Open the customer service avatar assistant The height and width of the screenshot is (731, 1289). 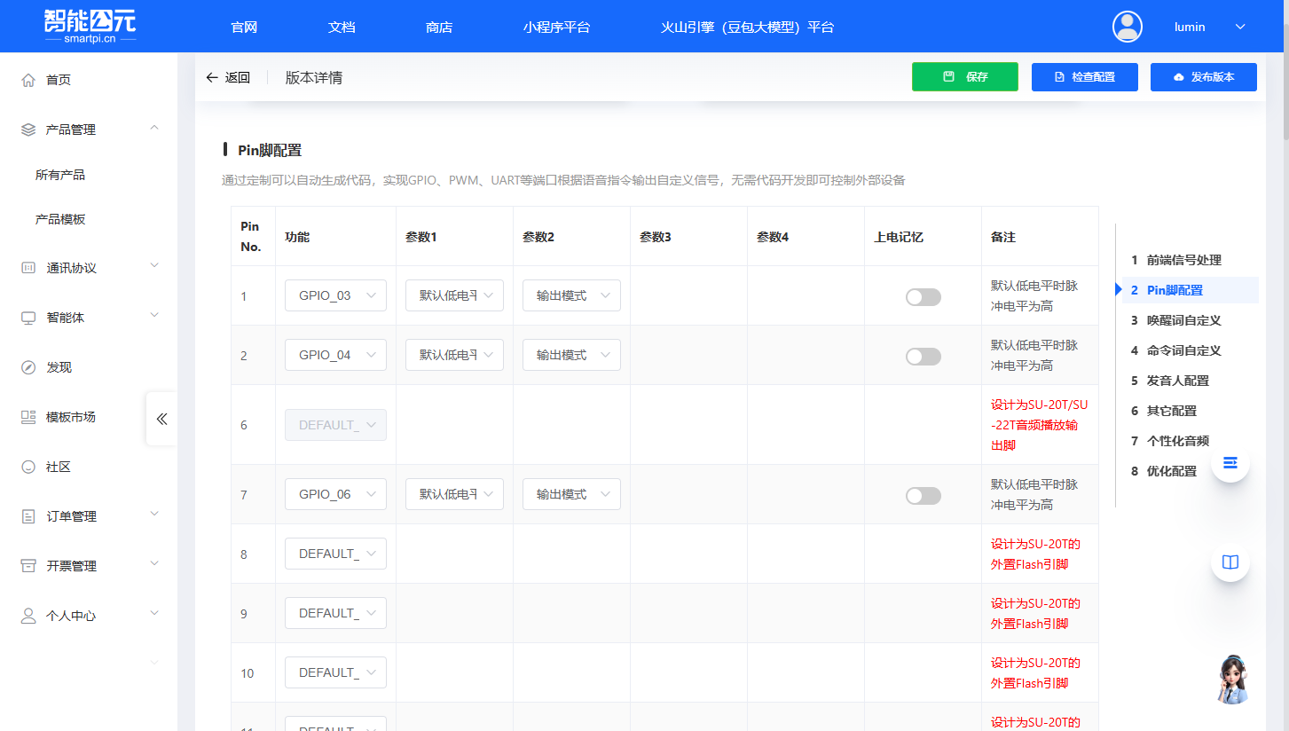coord(1231,680)
